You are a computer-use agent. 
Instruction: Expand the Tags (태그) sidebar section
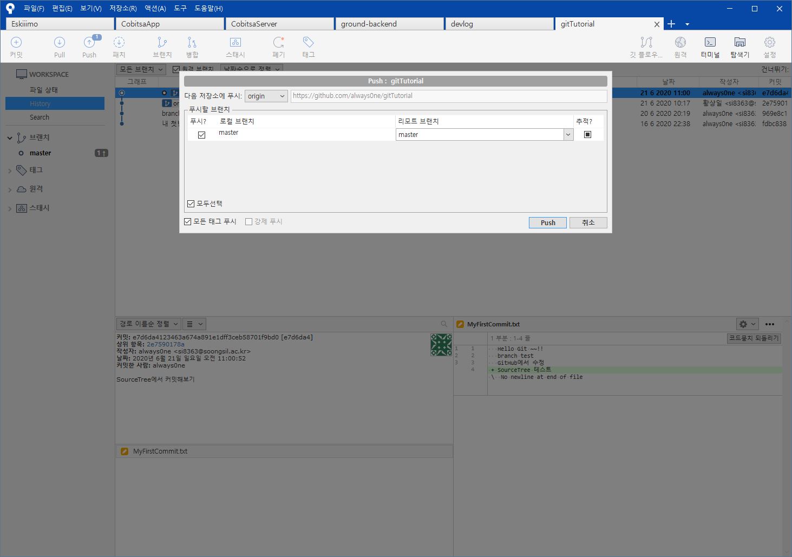tap(10, 171)
